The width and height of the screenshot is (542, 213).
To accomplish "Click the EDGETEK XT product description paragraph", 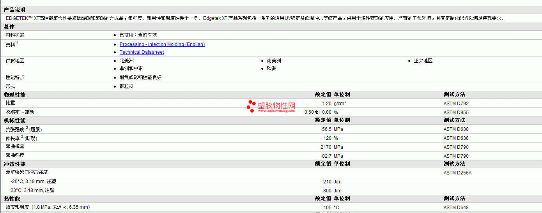I will click(x=255, y=18).
